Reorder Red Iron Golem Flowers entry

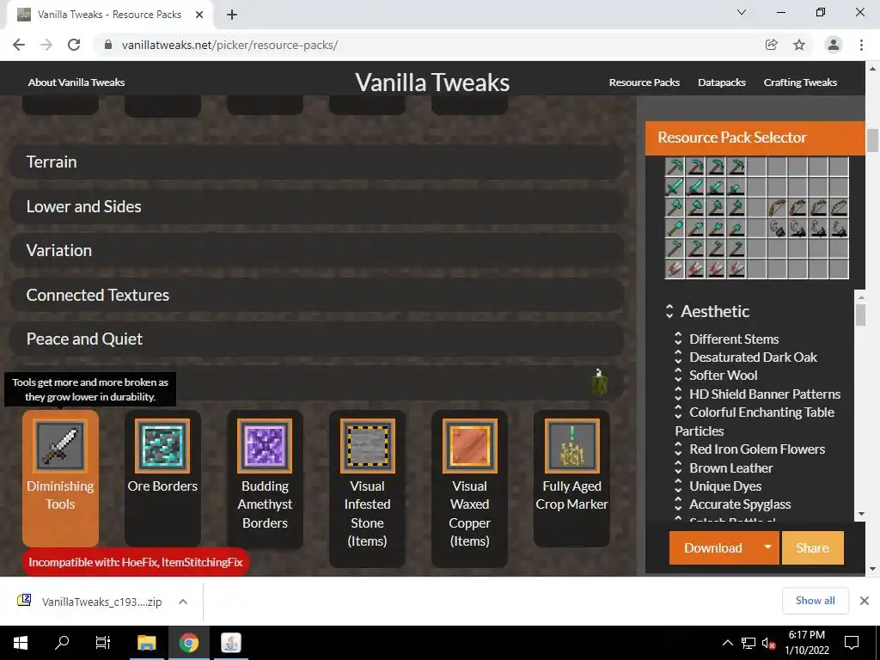click(678, 449)
